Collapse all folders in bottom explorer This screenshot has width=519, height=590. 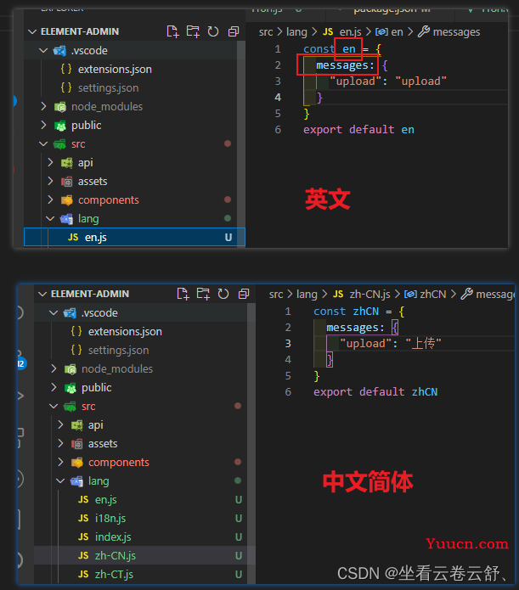click(x=244, y=294)
